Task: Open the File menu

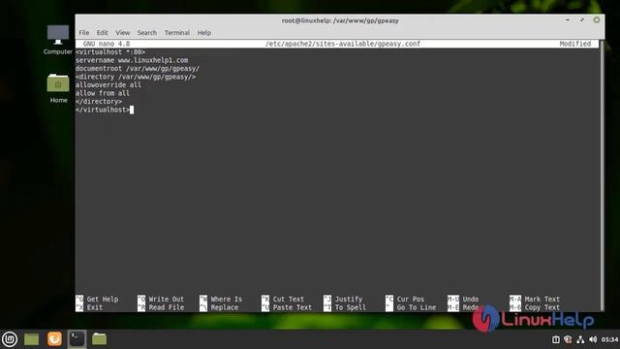Action: [84, 33]
